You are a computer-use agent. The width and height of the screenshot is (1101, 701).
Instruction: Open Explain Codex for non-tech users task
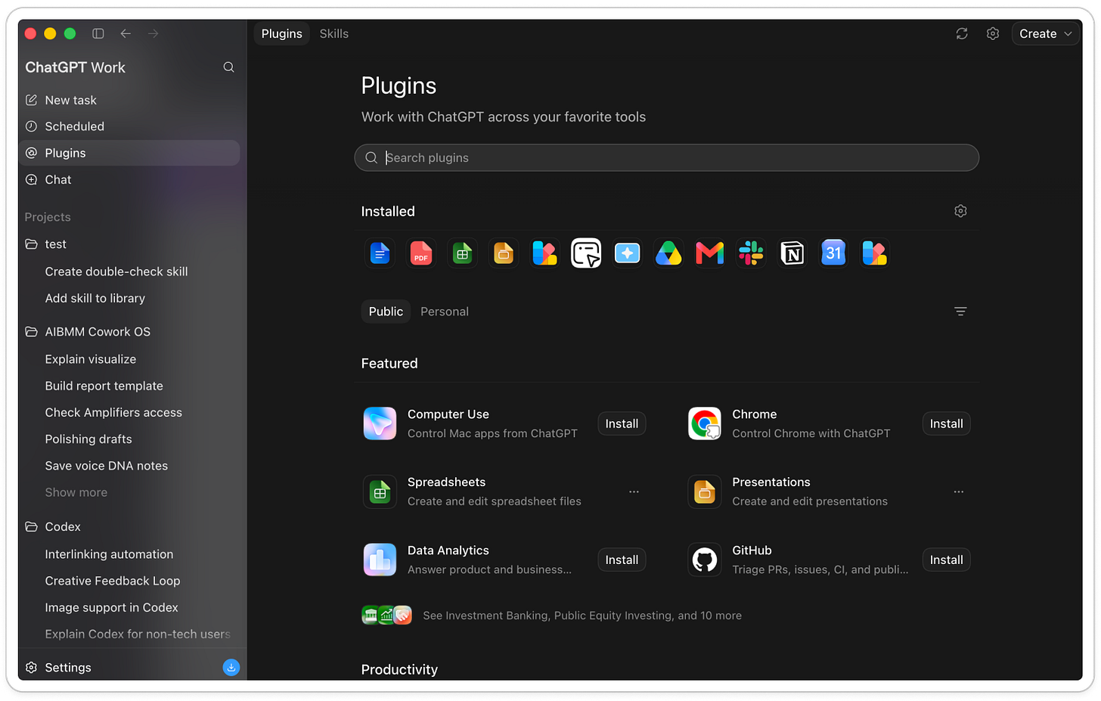pyautogui.click(x=138, y=634)
